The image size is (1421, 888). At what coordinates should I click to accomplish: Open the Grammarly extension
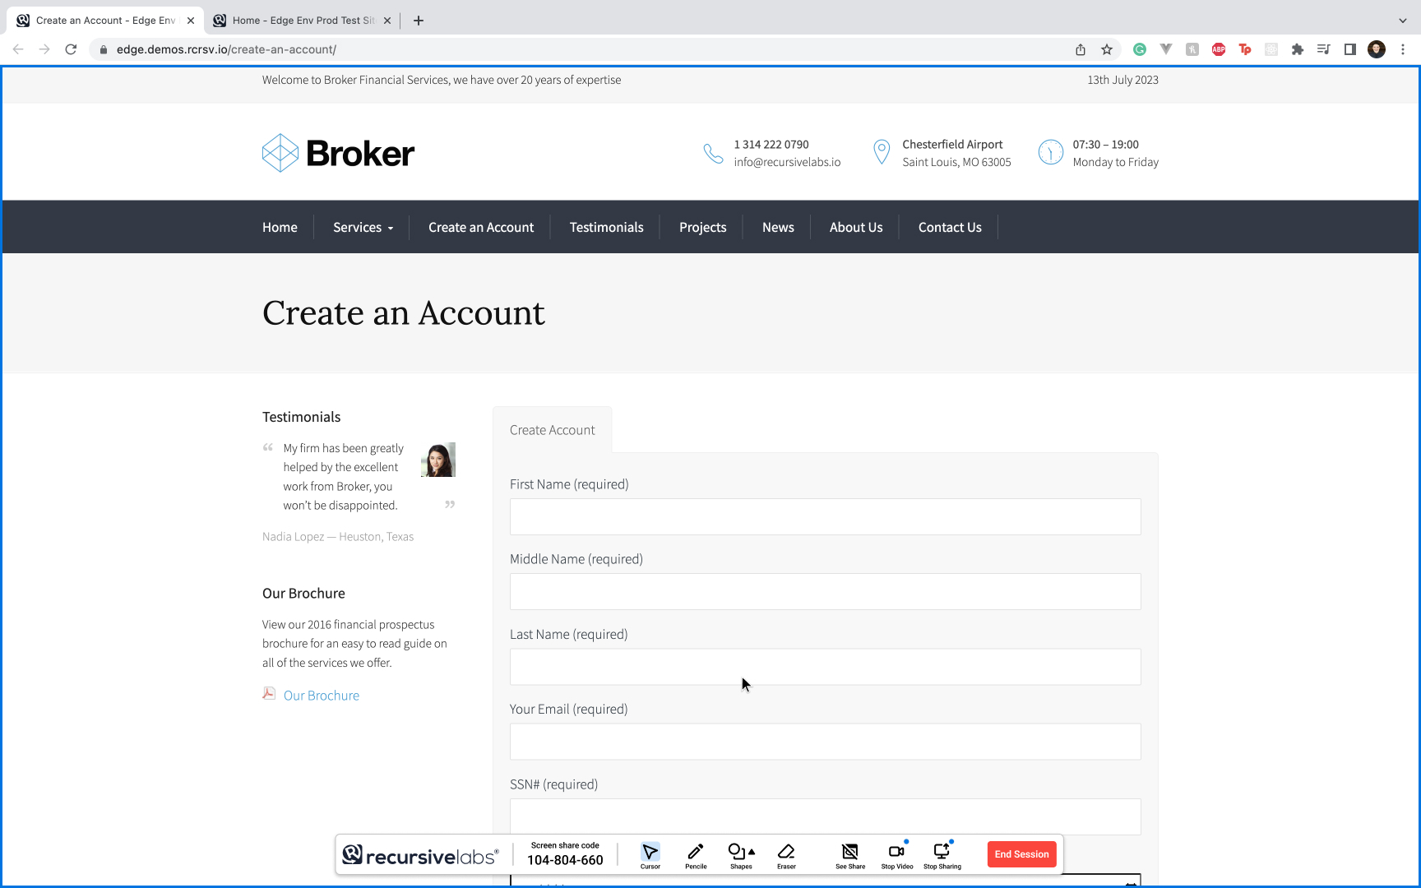1140,49
